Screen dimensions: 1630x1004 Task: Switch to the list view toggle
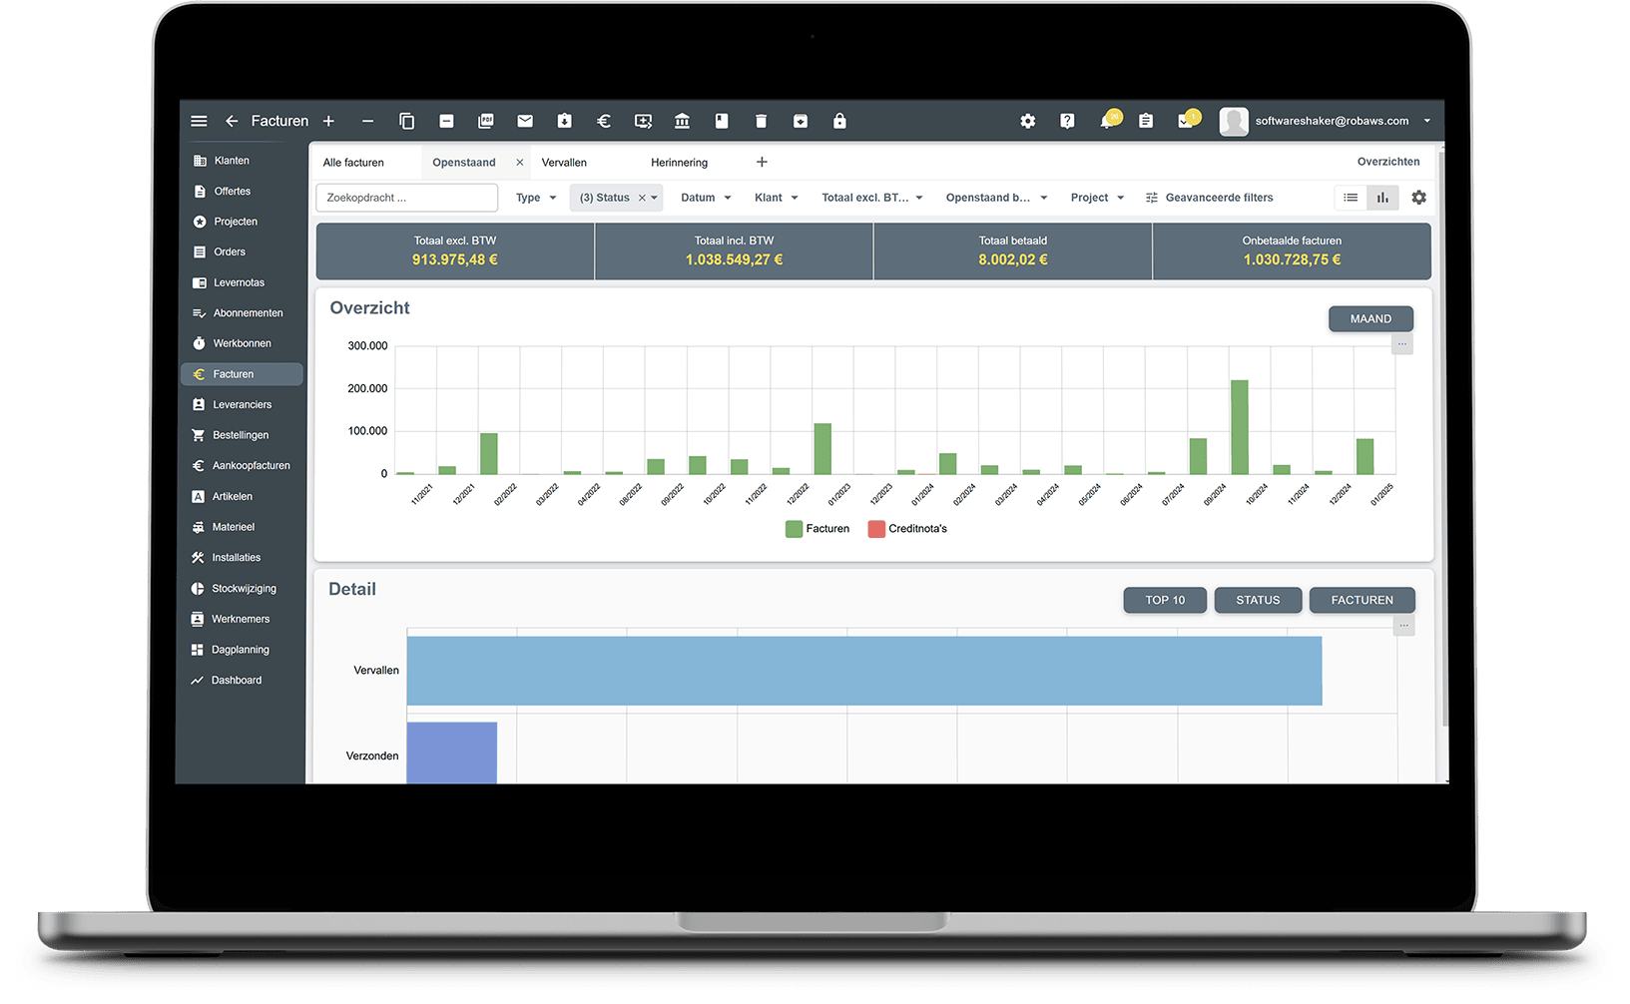[x=1351, y=197]
